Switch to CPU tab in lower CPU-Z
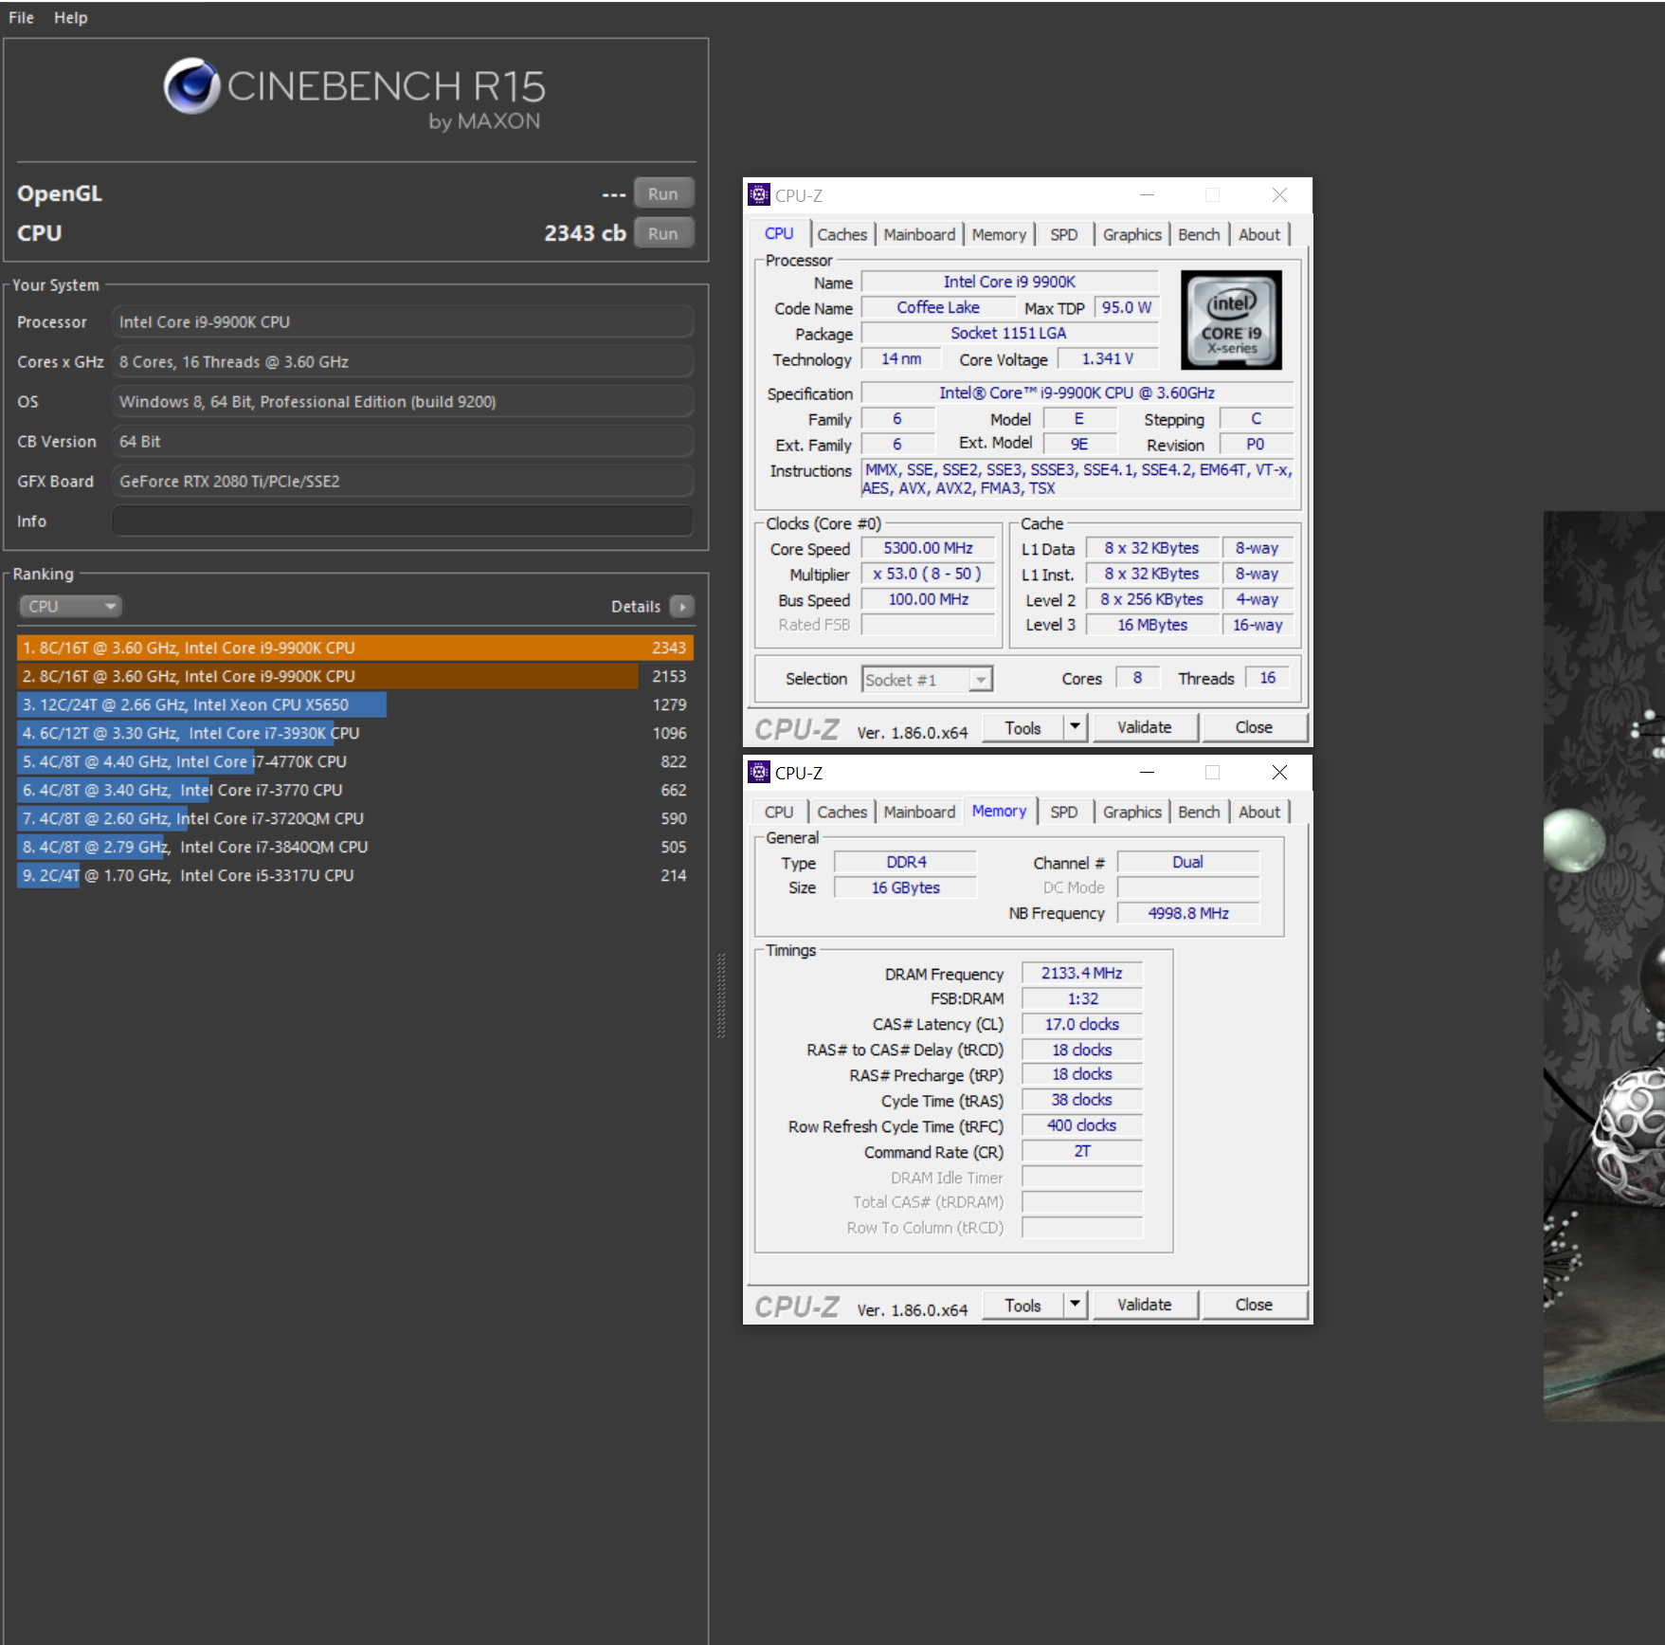 779,812
